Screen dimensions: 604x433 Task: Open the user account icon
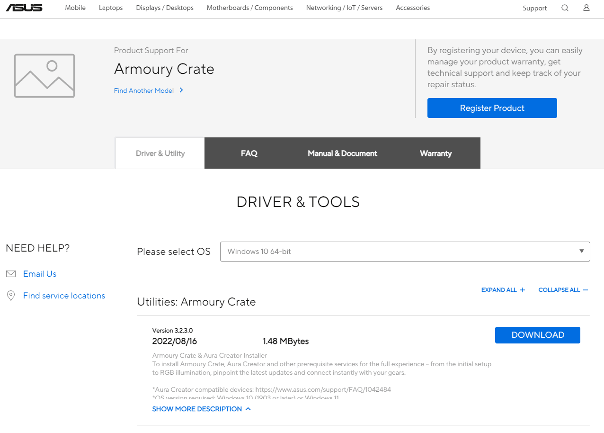point(586,8)
